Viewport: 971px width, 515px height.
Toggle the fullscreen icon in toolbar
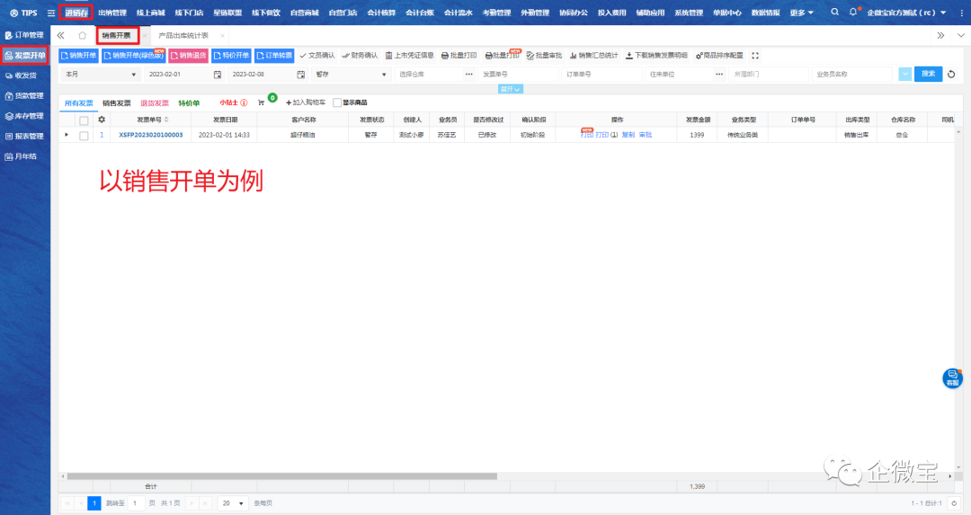coord(755,56)
